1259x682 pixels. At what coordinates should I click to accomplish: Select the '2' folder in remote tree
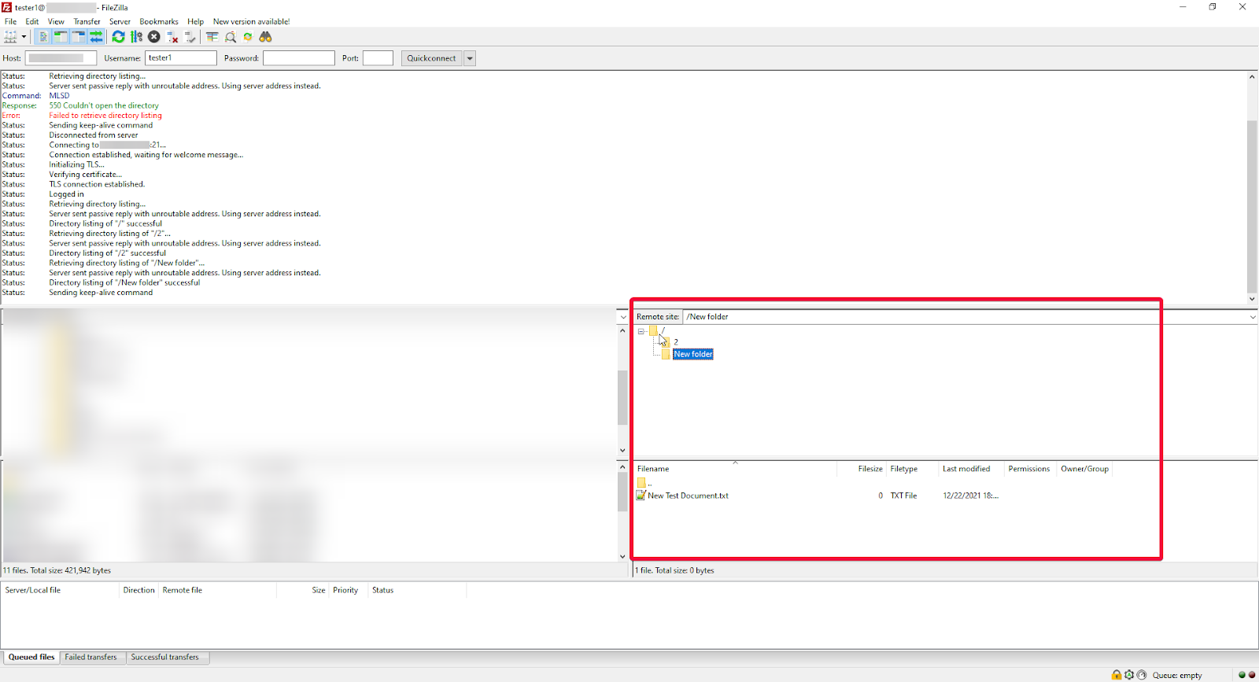(x=676, y=342)
